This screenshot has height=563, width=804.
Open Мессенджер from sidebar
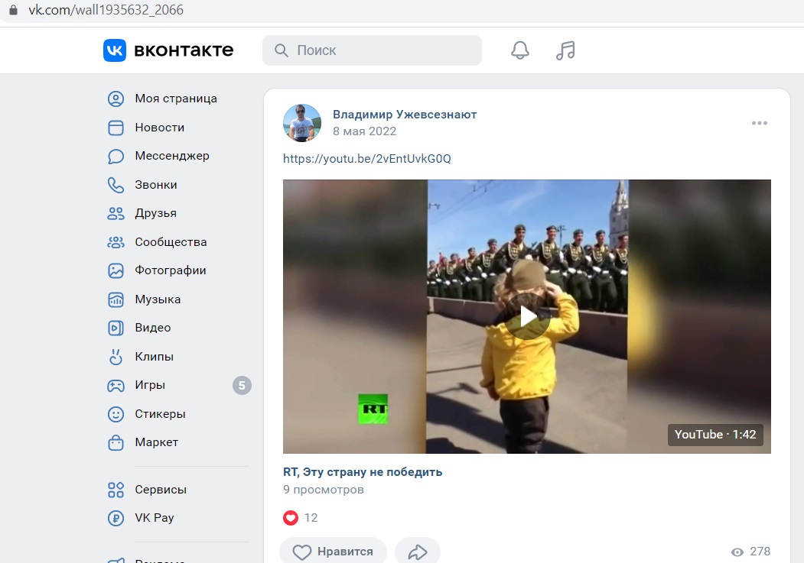coord(172,156)
